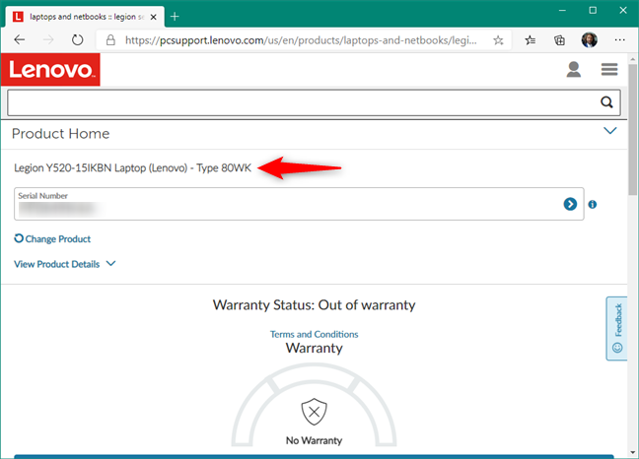Open the Lenovo hamburger menu
The image size is (639, 459).
coord(609,69)
